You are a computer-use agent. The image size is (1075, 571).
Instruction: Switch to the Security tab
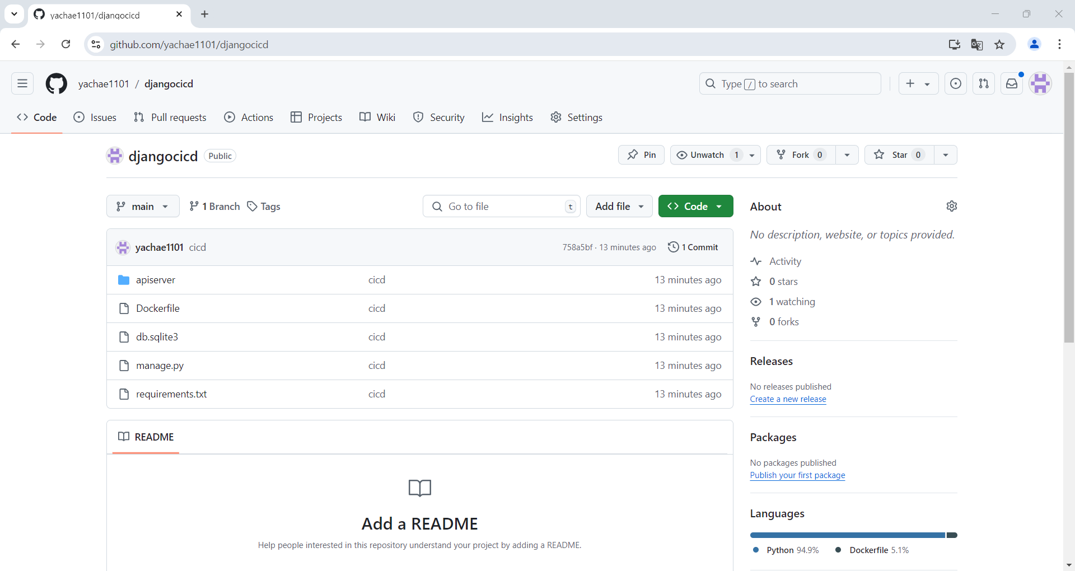click(439, 118)
